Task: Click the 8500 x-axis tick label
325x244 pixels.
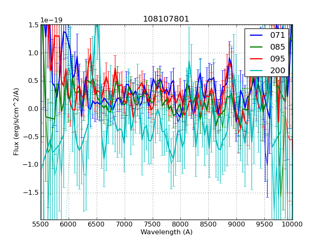Action: 209,224
